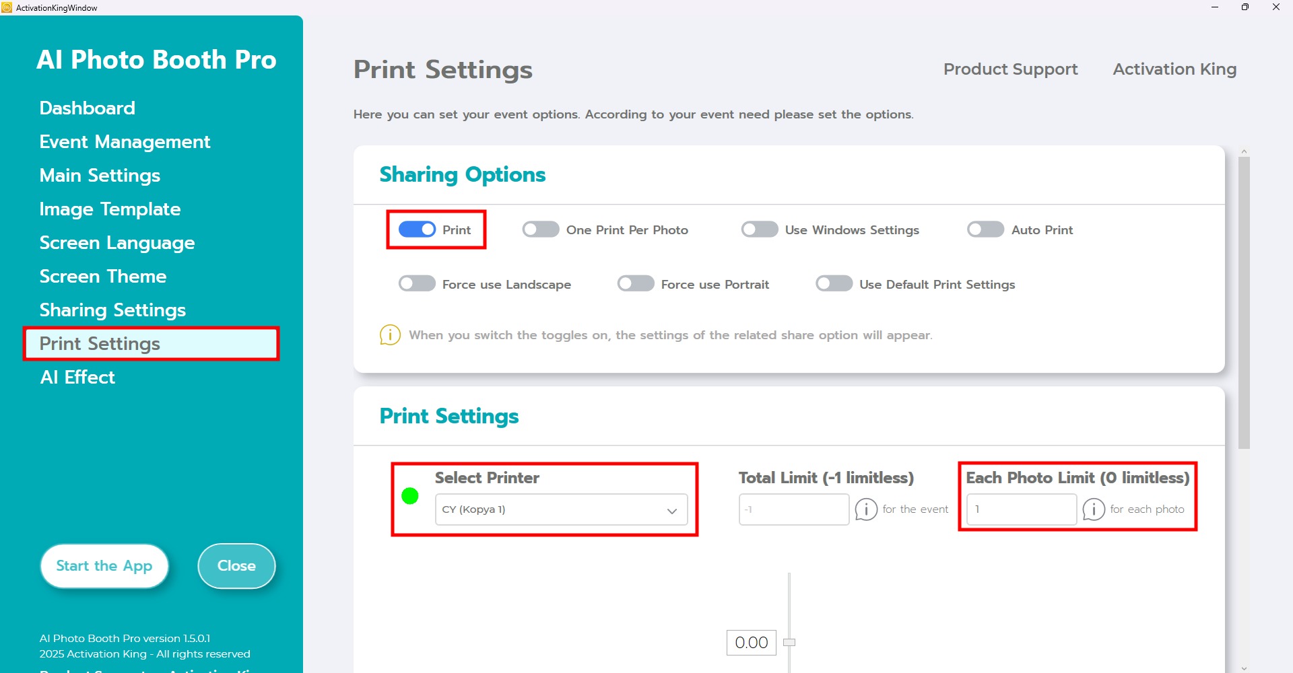Click the info icon next to toggles hint

390,334
